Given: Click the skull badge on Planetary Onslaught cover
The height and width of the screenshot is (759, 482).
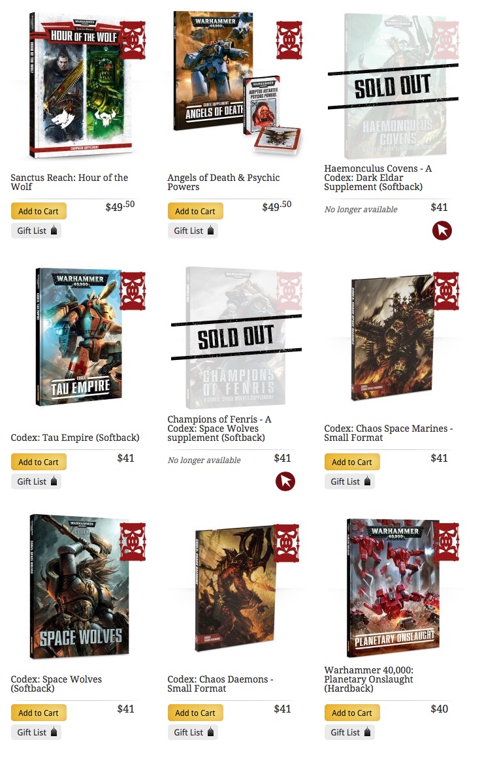Looking at the screenshot, I should tap(445, 541).
